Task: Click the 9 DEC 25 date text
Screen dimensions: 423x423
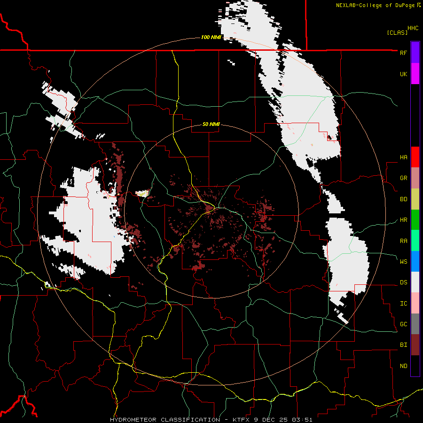Action: [x=271, y=420]
